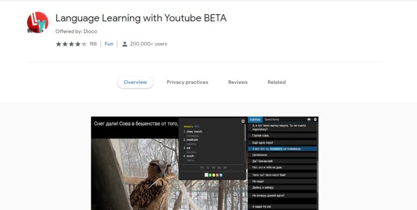Switch to Saved Items tab in panel
417x210 pixels.
pos(272,120)
